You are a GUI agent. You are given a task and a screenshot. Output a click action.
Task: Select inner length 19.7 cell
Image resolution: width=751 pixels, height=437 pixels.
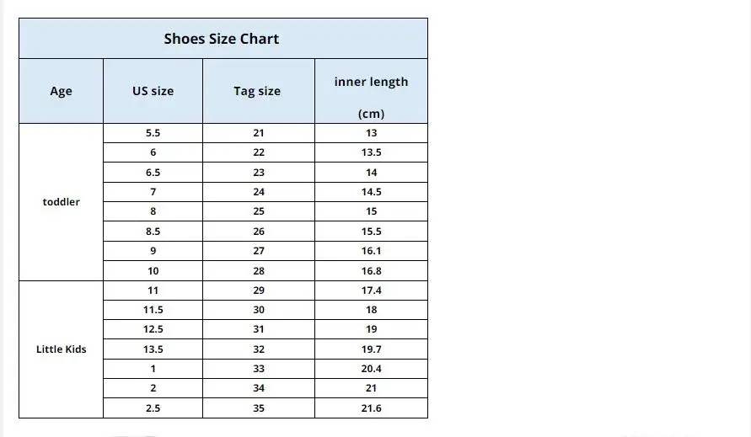pyautogui.click(x=371, y=349)
